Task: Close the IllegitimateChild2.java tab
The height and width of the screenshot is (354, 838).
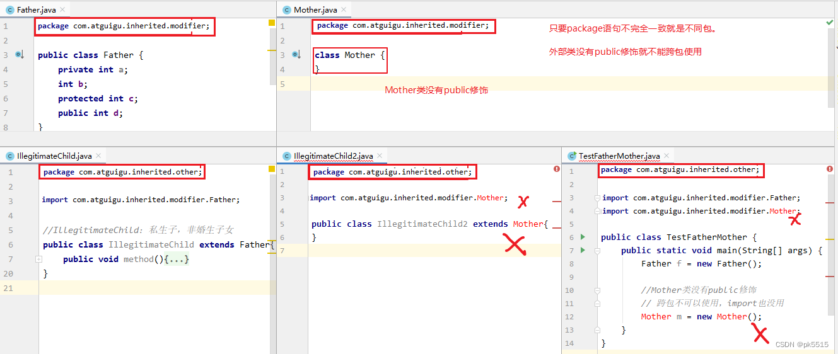Action: [x=380, y=156]
